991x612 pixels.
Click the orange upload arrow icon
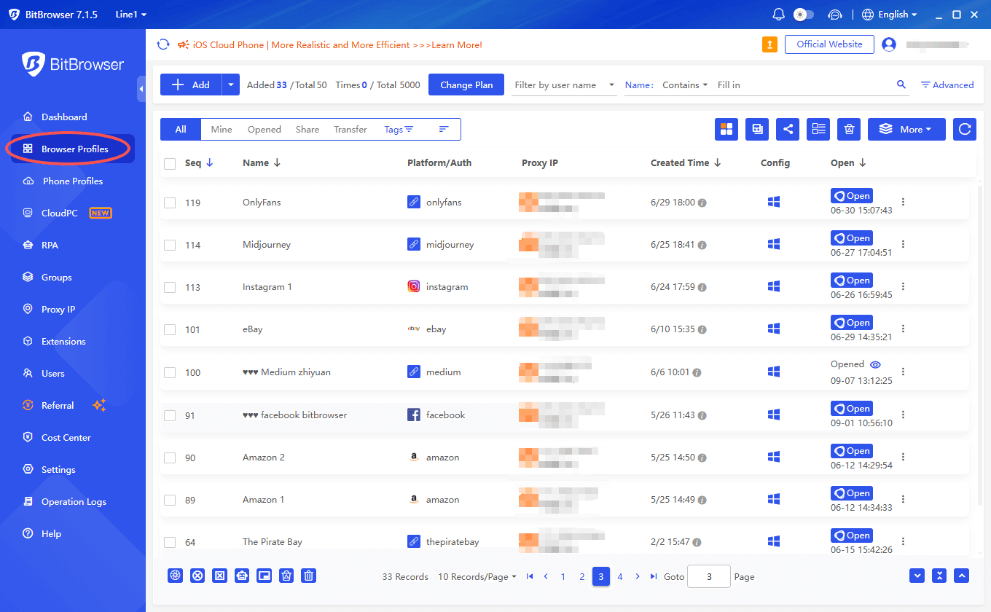pos(769,44)
